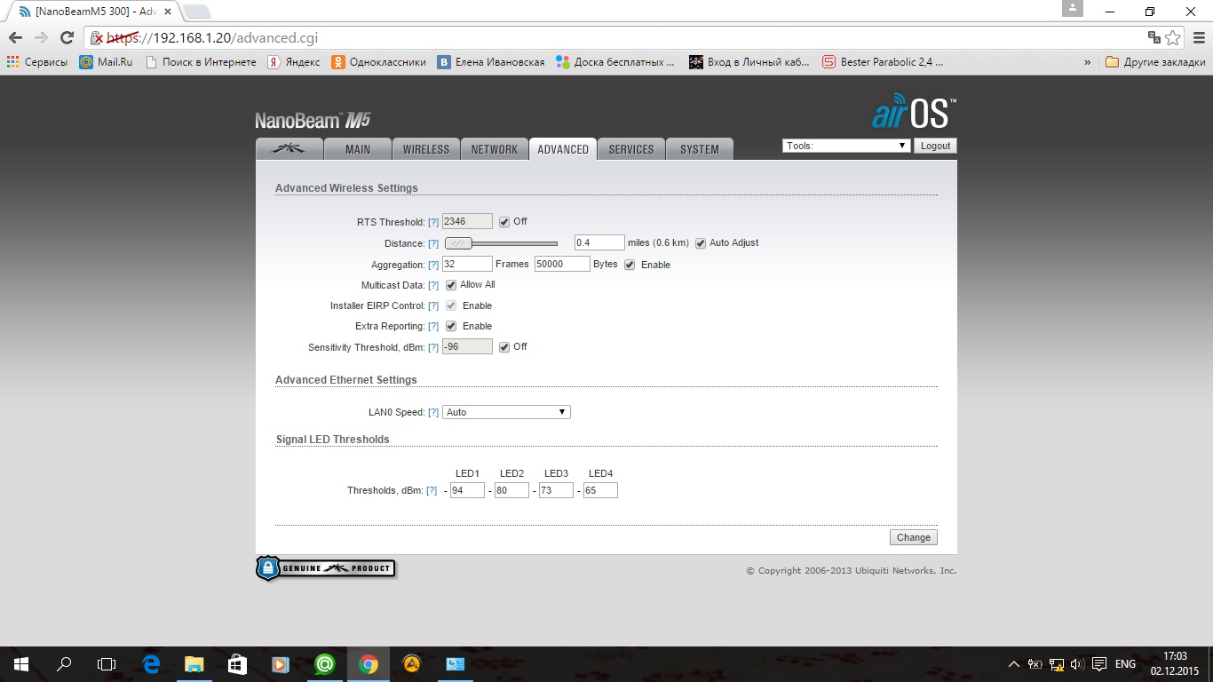
Task: Toggle Installer EIRP Control checkbox
Action: [x=451, y=305]
